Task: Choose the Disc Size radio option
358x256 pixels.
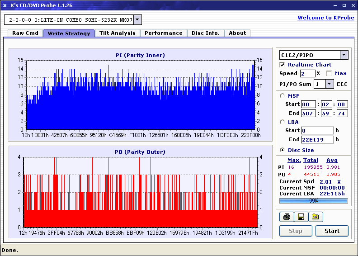Action: [x=283, y=150]
